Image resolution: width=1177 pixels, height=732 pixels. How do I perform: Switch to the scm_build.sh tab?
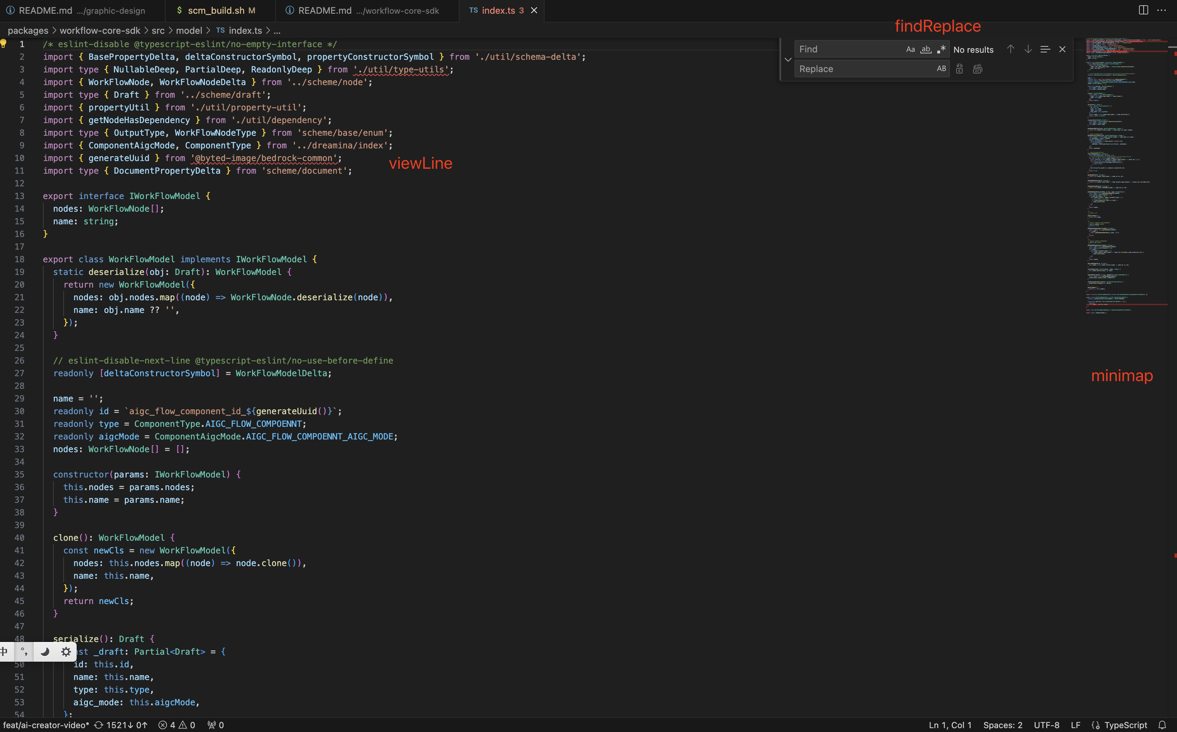[x=216, y=10]
